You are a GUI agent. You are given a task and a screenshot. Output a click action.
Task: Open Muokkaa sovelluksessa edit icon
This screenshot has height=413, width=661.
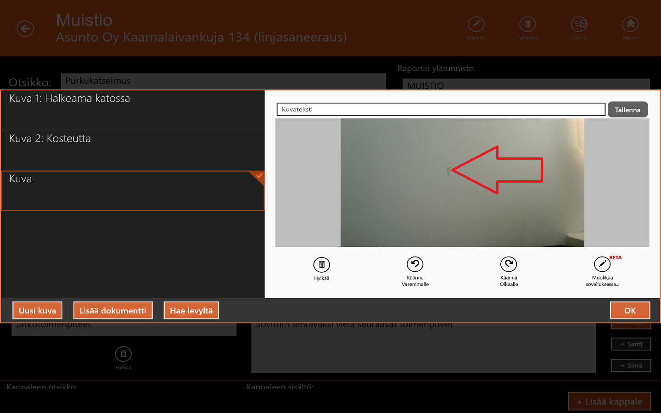tap(602, 264)
